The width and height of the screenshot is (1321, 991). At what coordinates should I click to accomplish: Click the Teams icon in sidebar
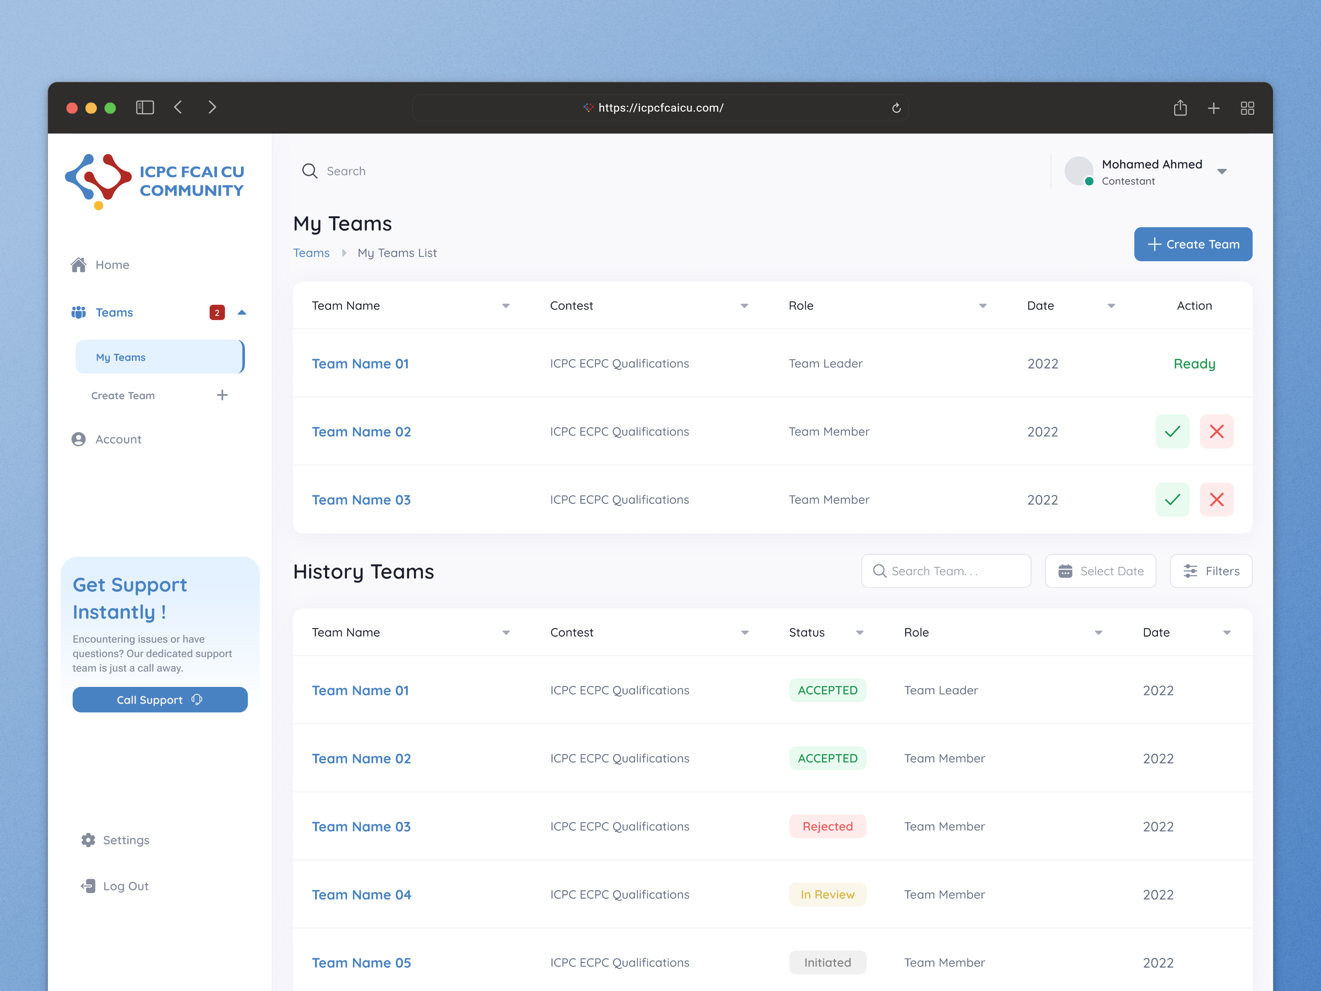(78, 312)
